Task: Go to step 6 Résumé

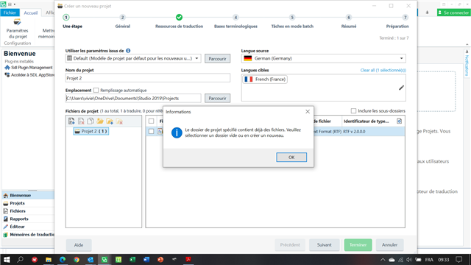Action: tap(349, 21)
